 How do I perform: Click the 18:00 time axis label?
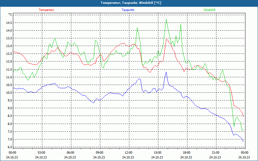pos(187,153)
